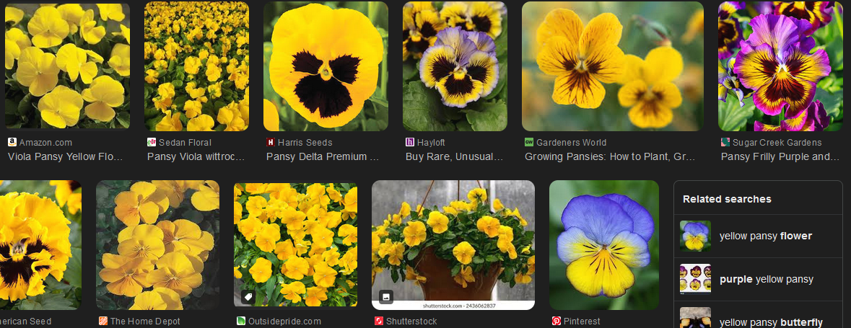Open the Sedan Floral pansy field image
The width and height of the screenshot is (851, 328).
[196, 66]
